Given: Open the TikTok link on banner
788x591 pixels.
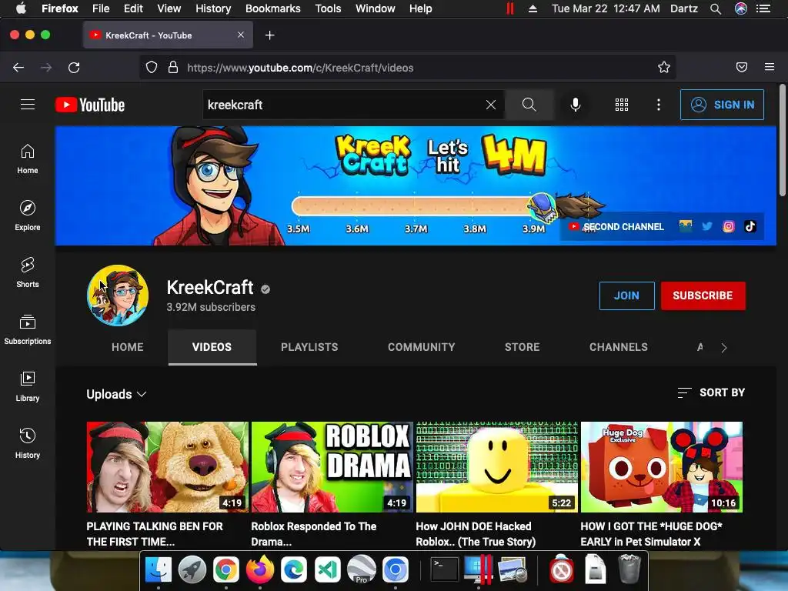Looking at the screenshot, I should (750, 226).
